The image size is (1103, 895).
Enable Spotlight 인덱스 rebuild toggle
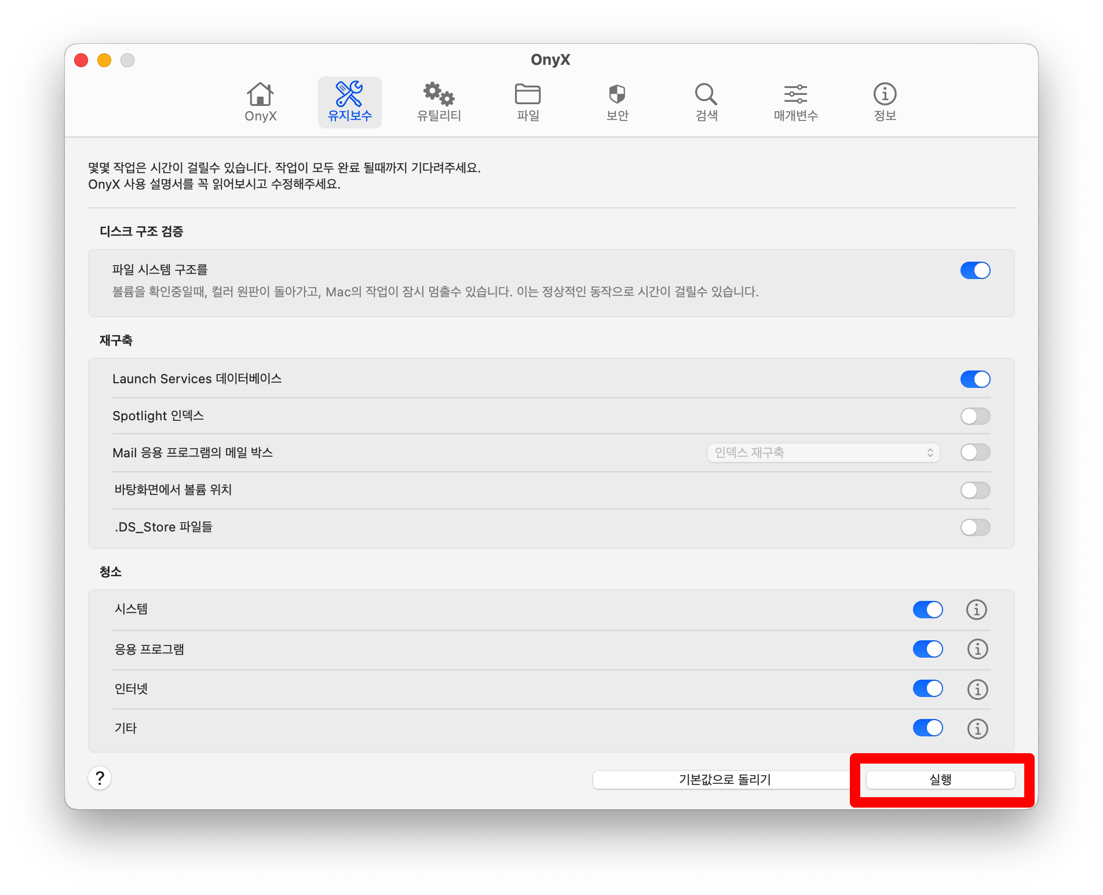[976, 416]
